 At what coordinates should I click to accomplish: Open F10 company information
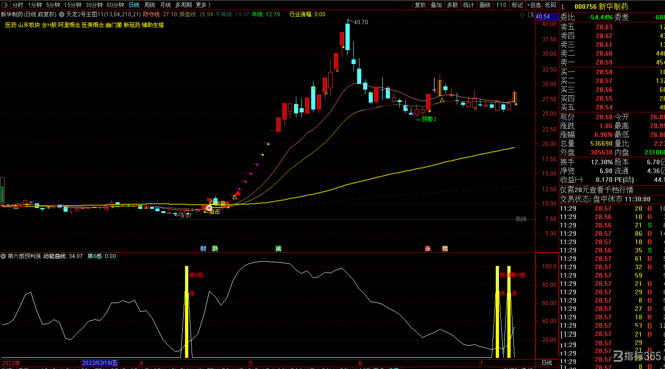[501, 5]
